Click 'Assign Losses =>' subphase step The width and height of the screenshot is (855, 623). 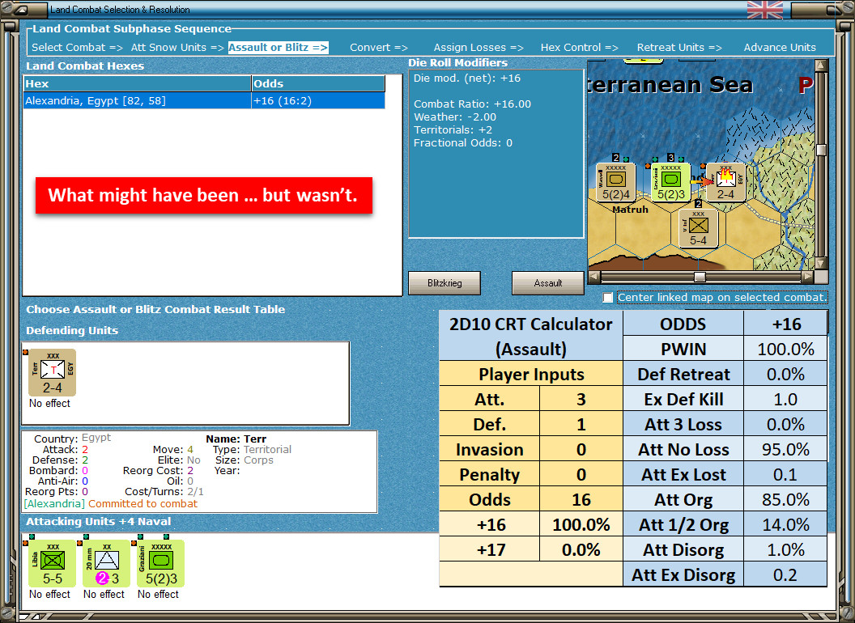pyautogui.click(x=479, y=48)
